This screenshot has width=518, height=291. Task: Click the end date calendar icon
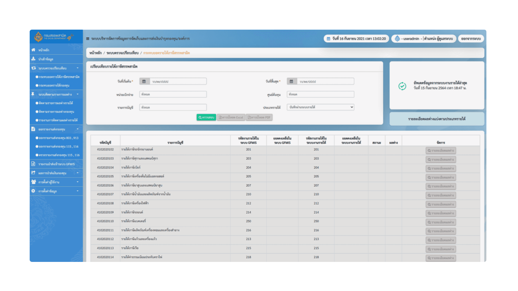[x=291, y=81]
